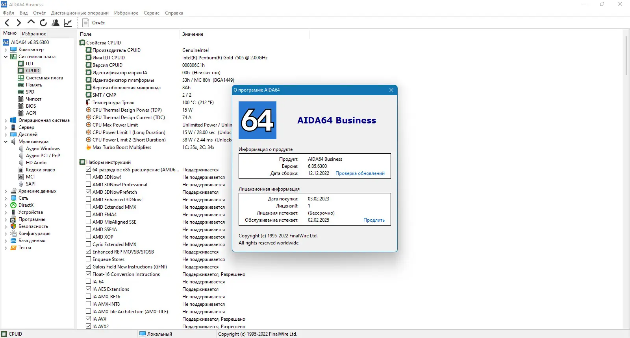Open the Сервис menu
The width and height of the screenshot is (630, 338).
pyautogui.click(x=152, y=13)
